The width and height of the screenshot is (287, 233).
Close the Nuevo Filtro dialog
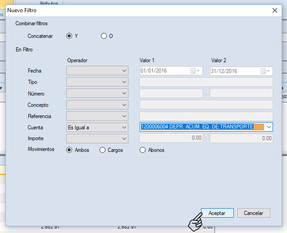(x=275, y=10)
